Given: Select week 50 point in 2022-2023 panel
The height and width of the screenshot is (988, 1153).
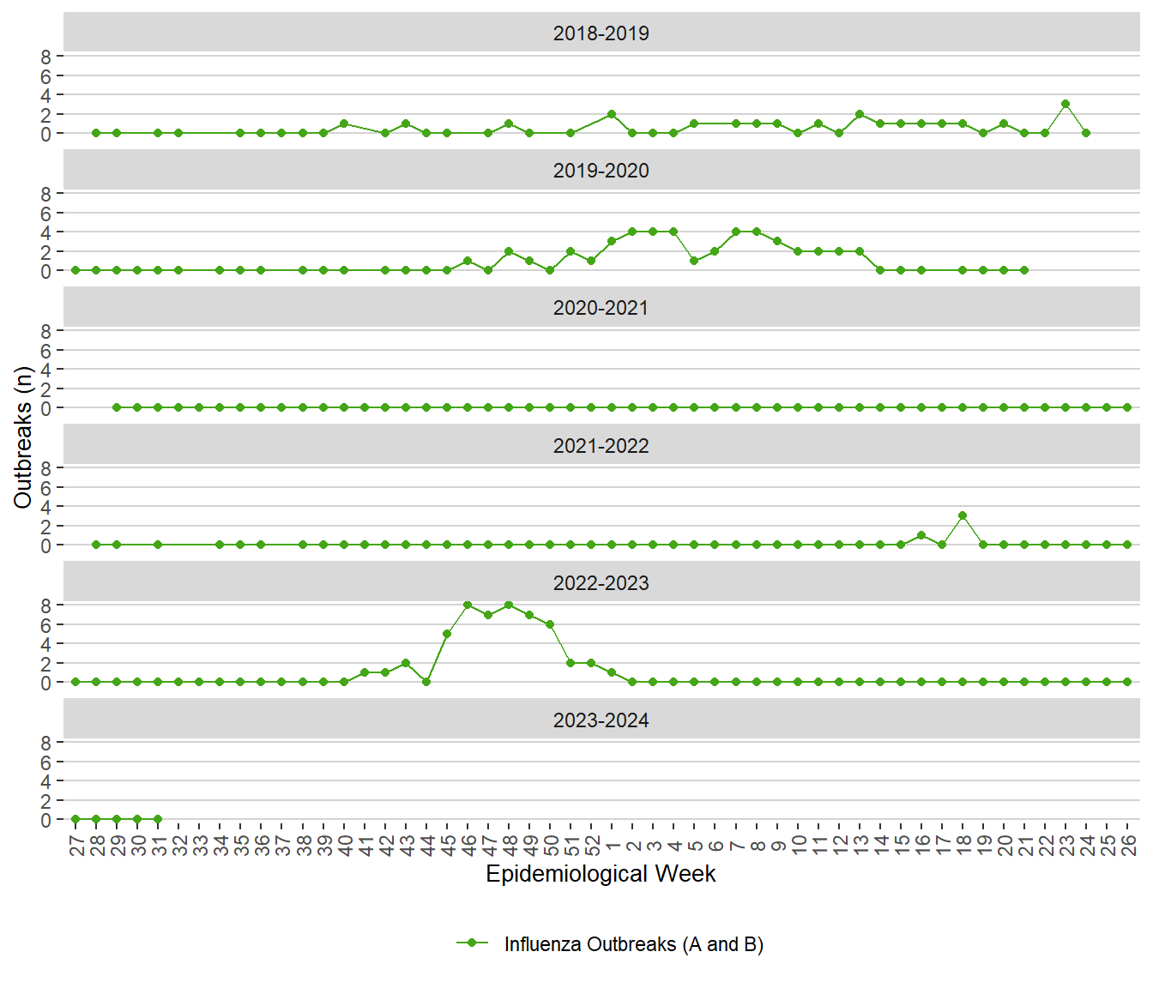Looking at the screenshot, I should 550,624.
